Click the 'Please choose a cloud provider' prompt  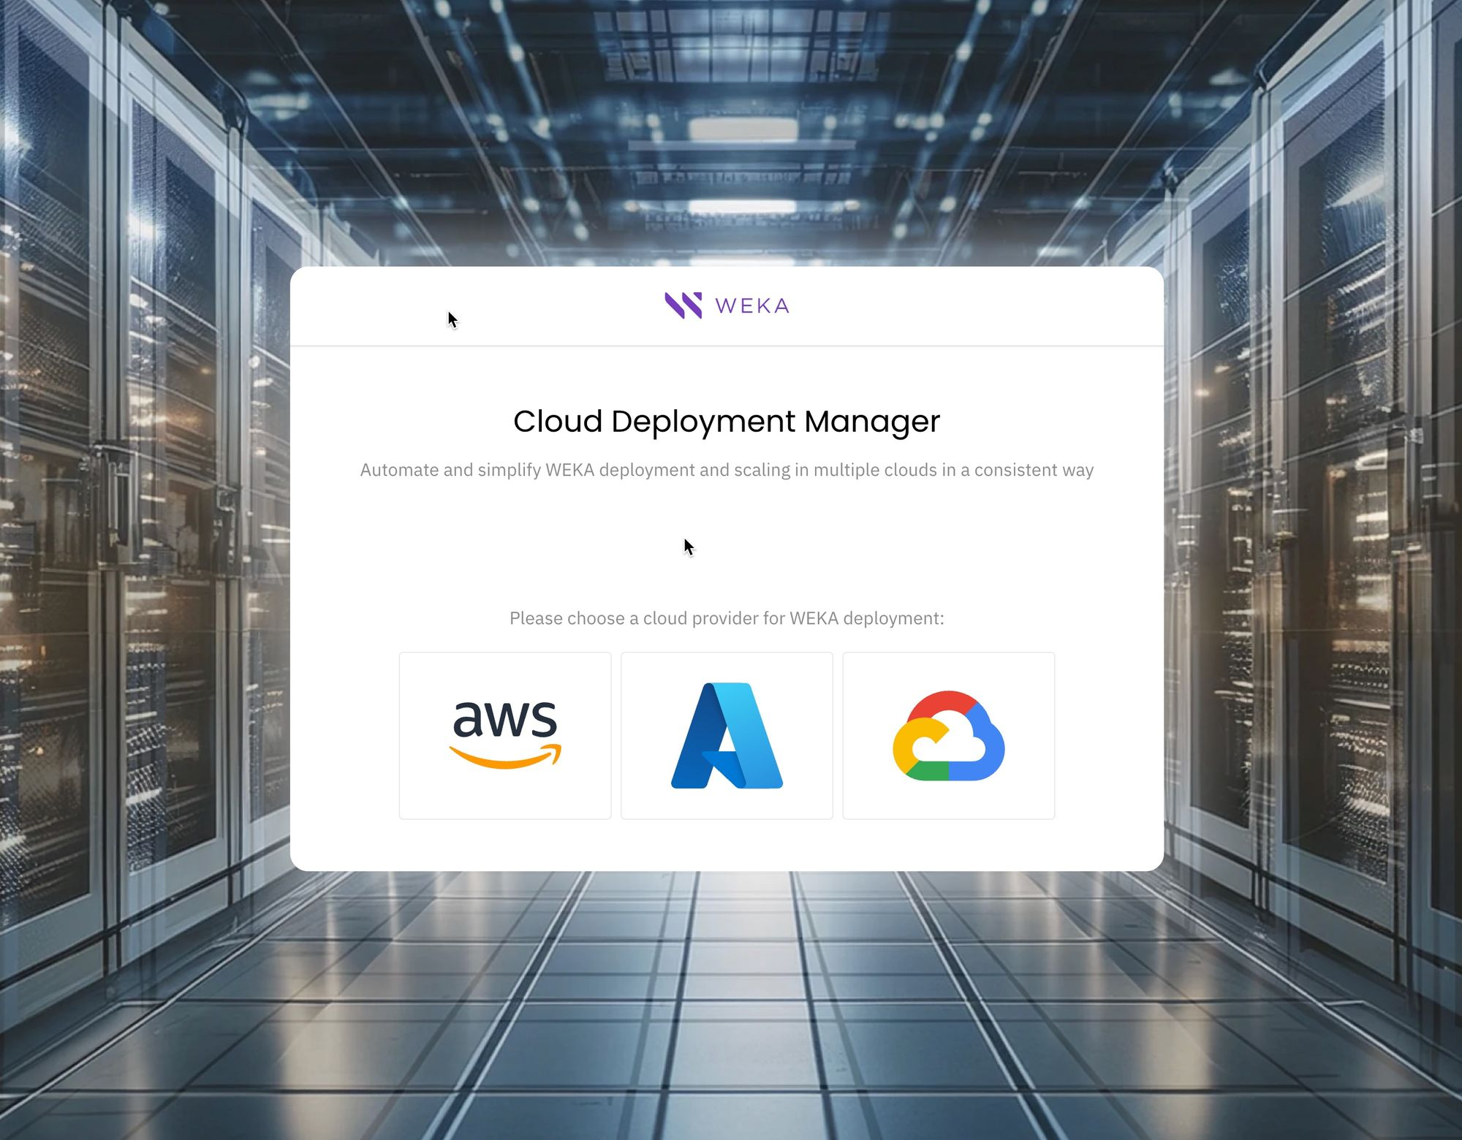coord(727,618)
